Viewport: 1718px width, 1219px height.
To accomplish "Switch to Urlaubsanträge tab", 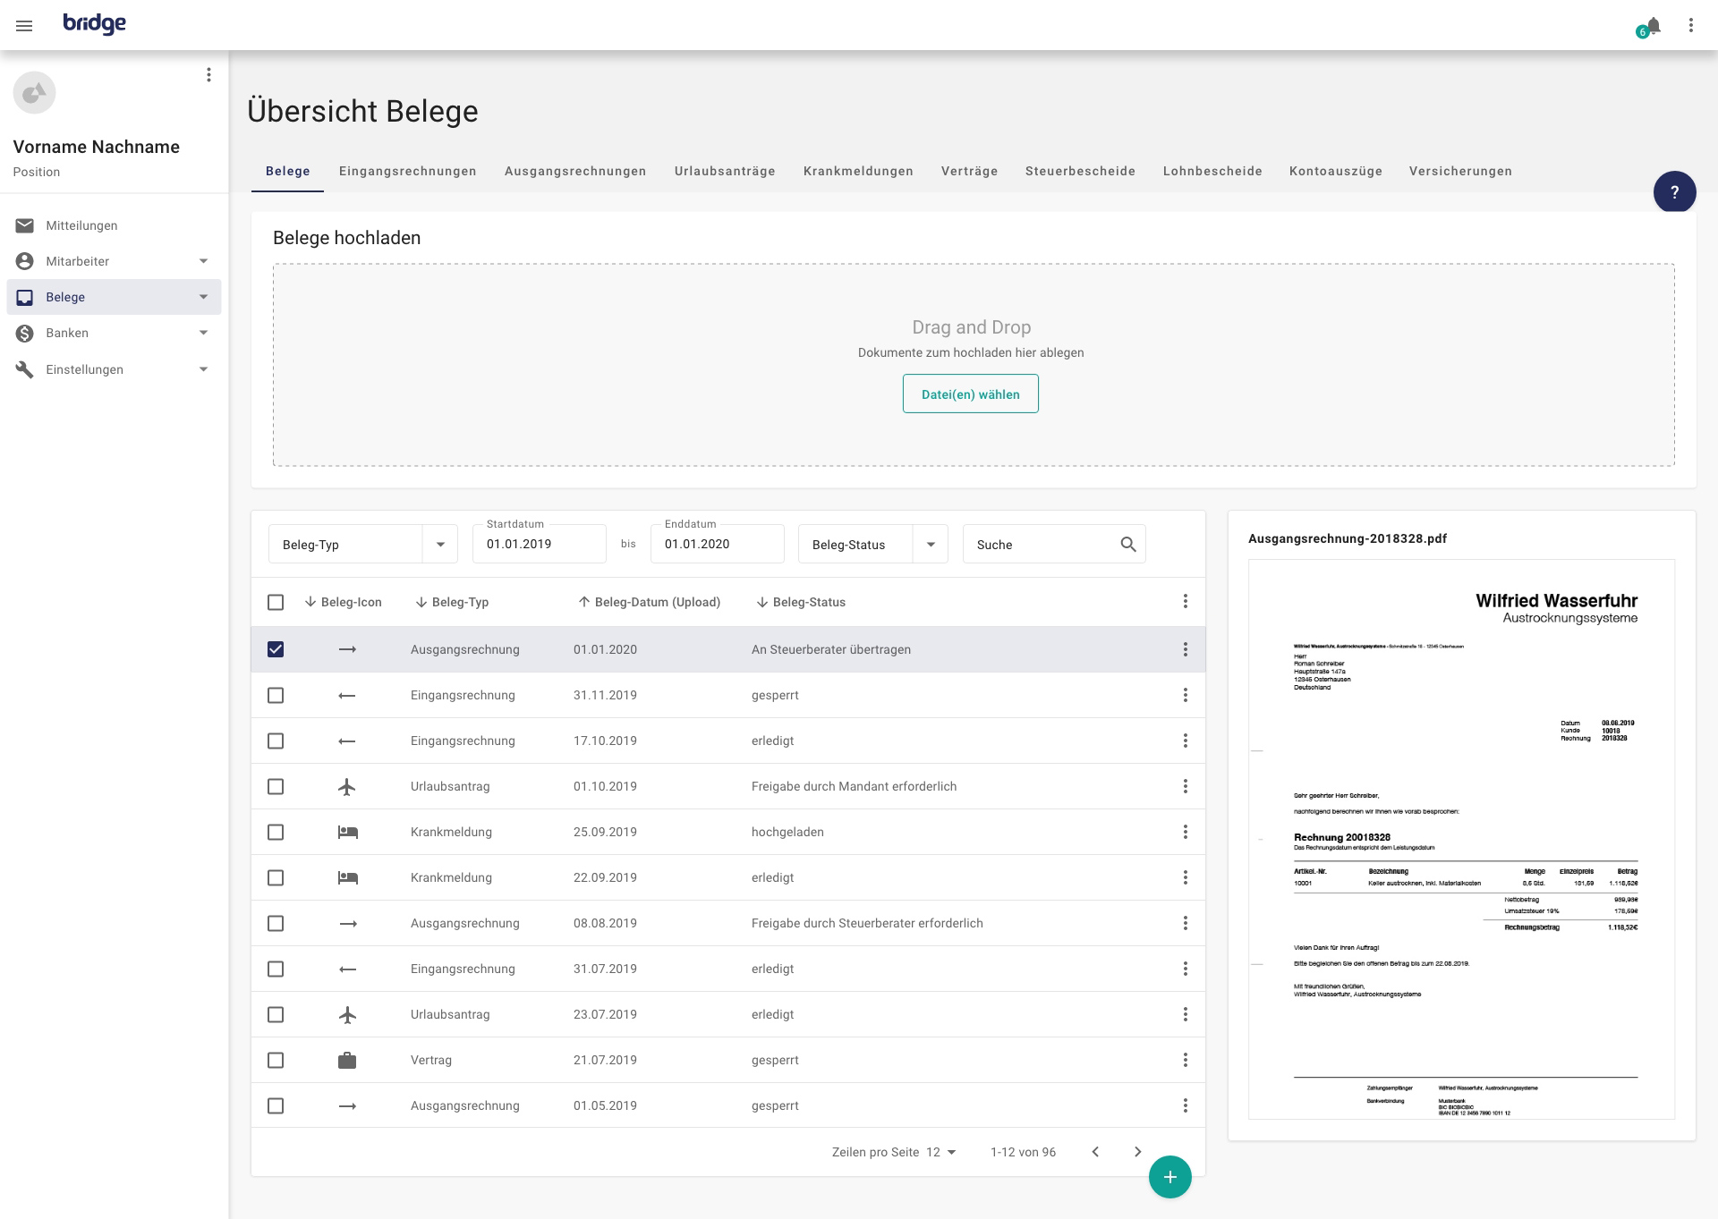I will [725, 171].
